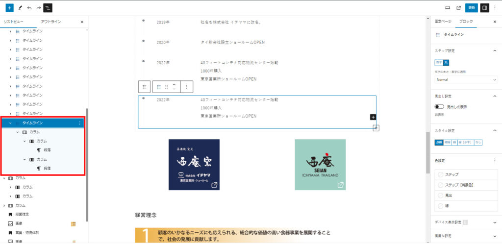Screen dimensions: 502x245
Task: Click the blue 更新 update button
Action: (x=472, y=8)
